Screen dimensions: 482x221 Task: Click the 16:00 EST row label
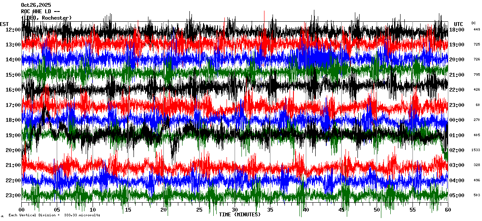pyautogui.click(x=12, y=90)
